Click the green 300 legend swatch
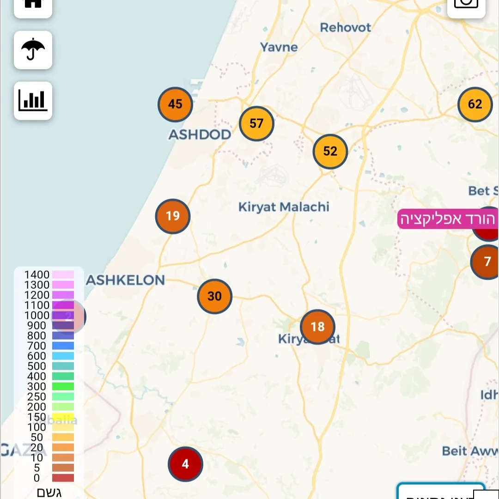 click(63, 386)
